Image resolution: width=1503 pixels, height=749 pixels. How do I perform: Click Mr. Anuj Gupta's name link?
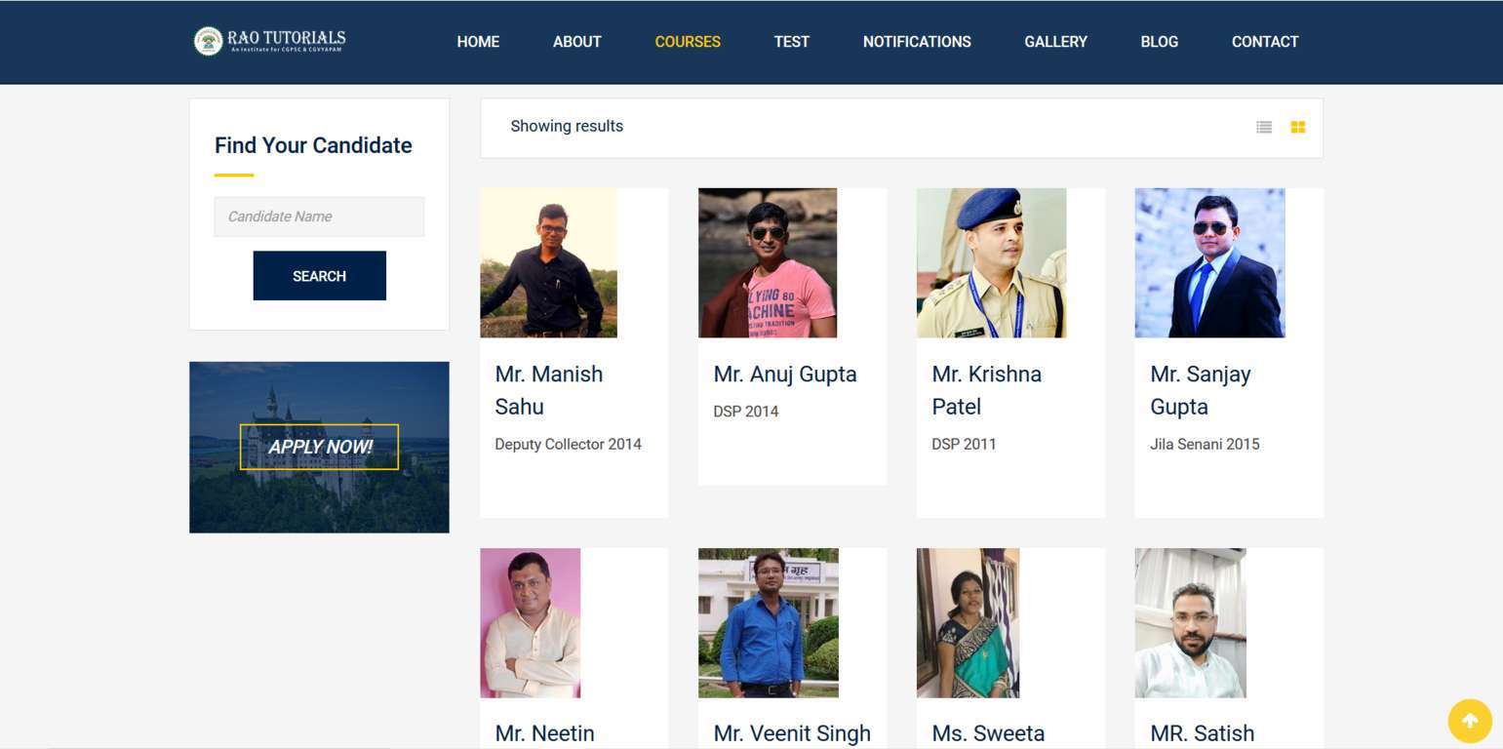(x=784, y=374)
